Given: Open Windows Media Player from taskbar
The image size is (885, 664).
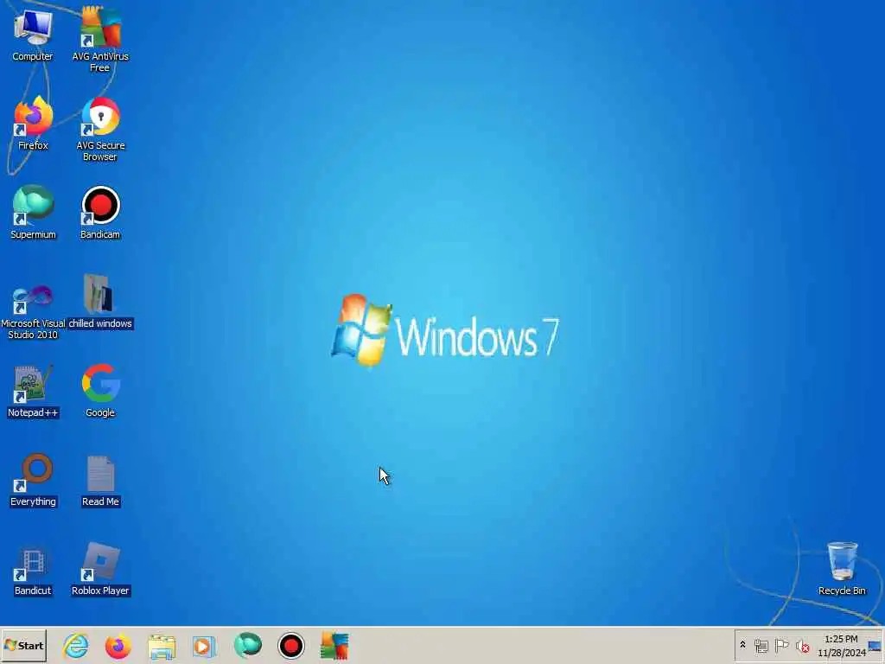Looking at the screenshot, I should pos(204,646).
